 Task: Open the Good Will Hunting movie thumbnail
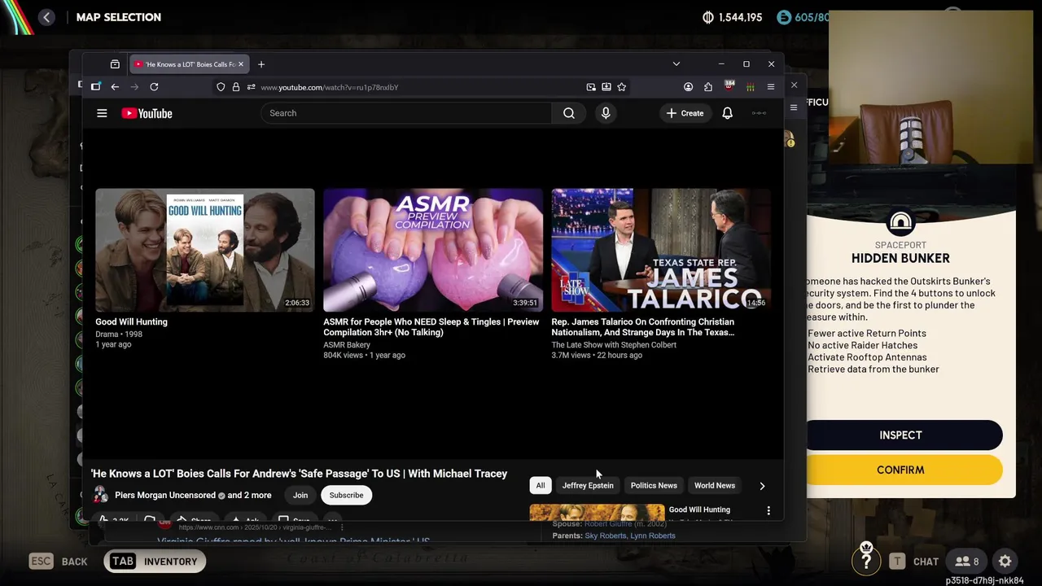205,250
